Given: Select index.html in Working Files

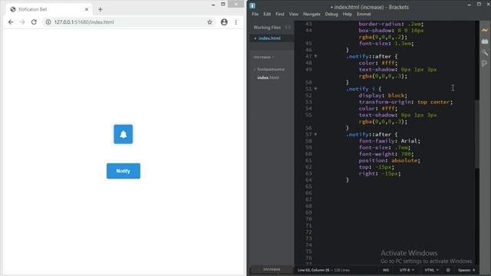Looking at the screenshot, I should coord(269,38).
